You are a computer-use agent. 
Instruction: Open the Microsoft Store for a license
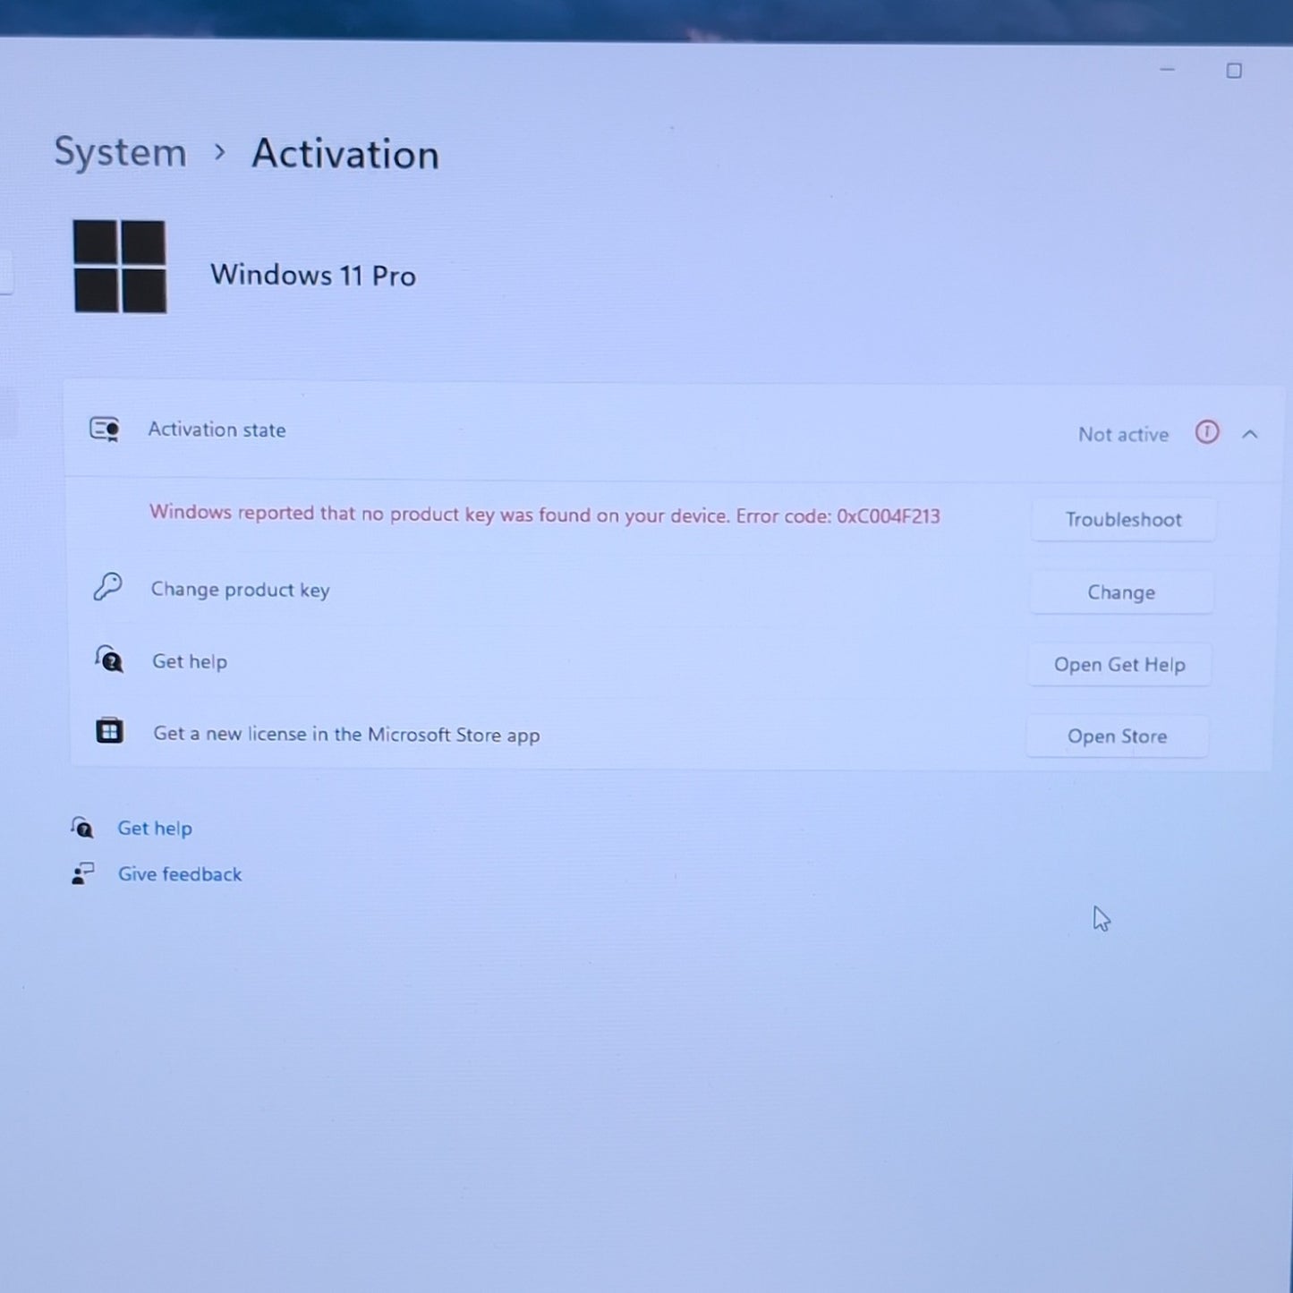click(1117, 736)
